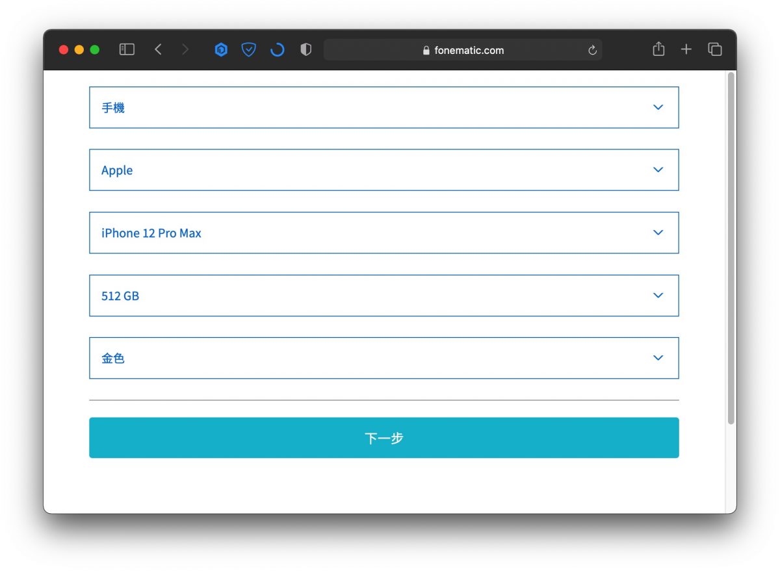
Task: Click the blue loading circle extension
Action: (x=278, y=49)
